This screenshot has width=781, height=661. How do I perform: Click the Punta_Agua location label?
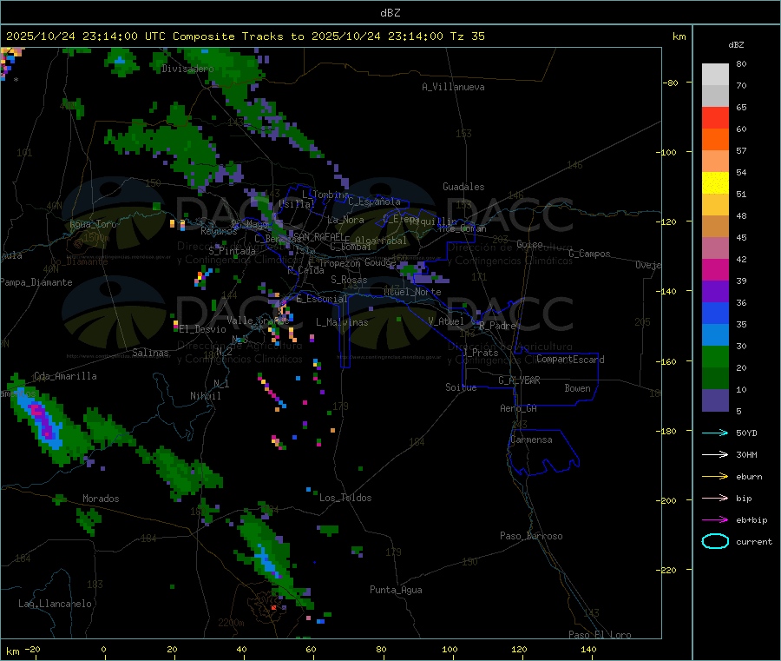pyautogui.click(x=396, y=590)
